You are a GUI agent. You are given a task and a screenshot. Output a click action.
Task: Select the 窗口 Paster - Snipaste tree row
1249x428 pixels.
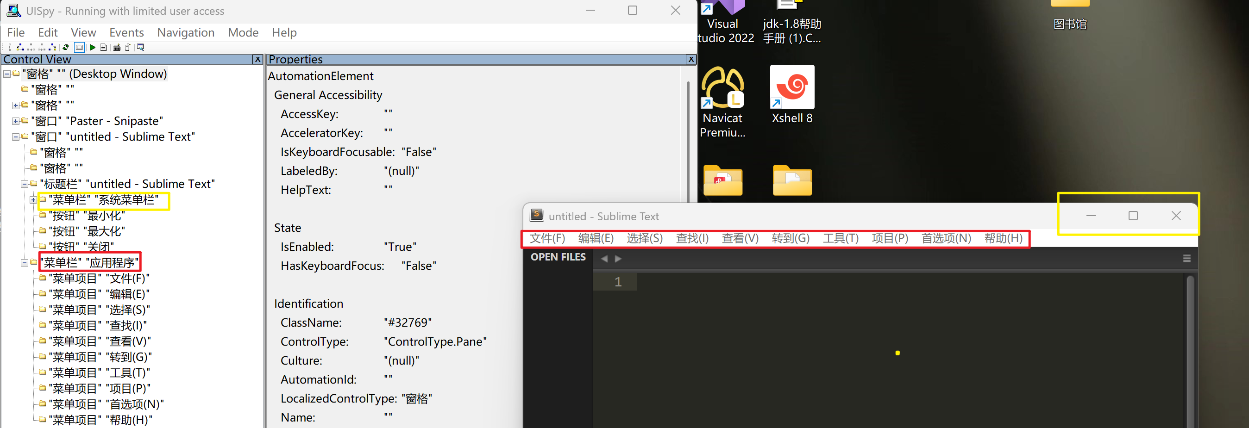tap(97, 121)
